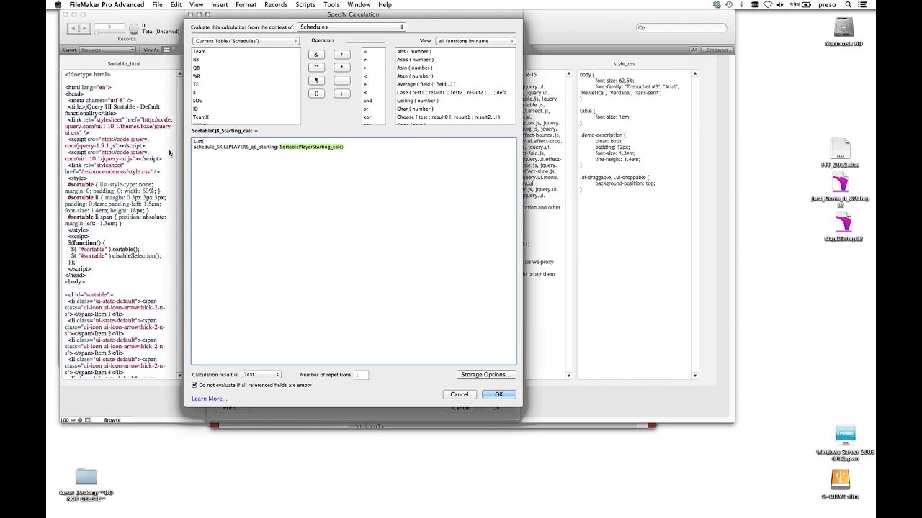922x518 pixels.
Task: Insert the division slash operator
Action: pyautogui.click(x=341, y=55)
